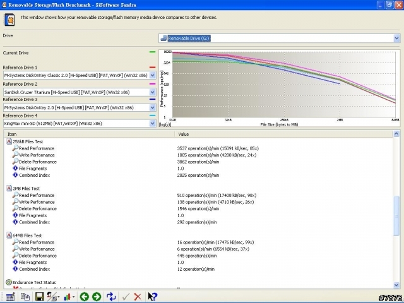Open Reference Drive 4 dropdown
This screenshot has width=404, height=303.
(153, 124)
